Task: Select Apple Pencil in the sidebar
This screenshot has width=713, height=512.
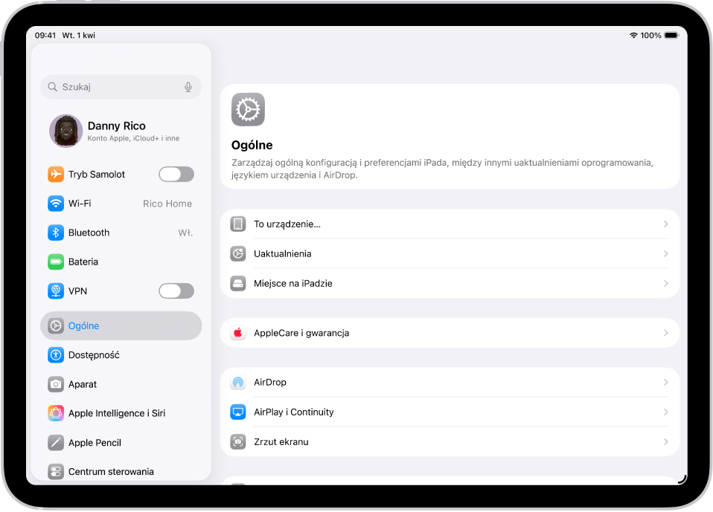Action: (121, 443)
